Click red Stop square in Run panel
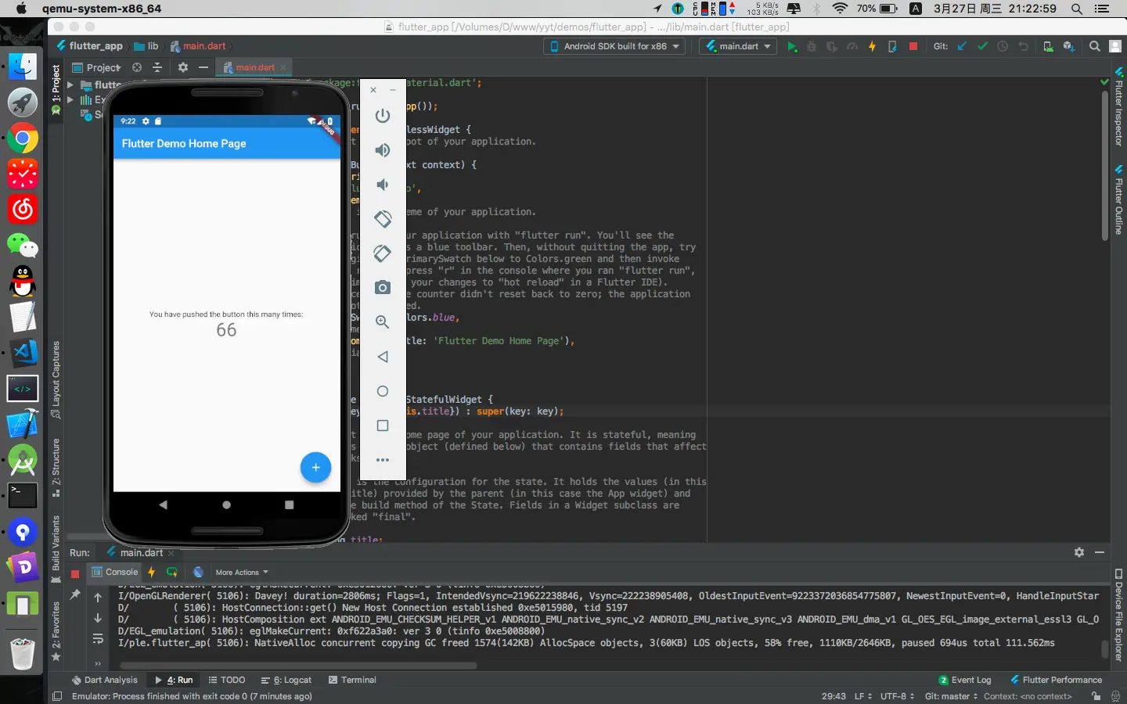This screenshot has height=704, width=1127. (x=75, y=573)
